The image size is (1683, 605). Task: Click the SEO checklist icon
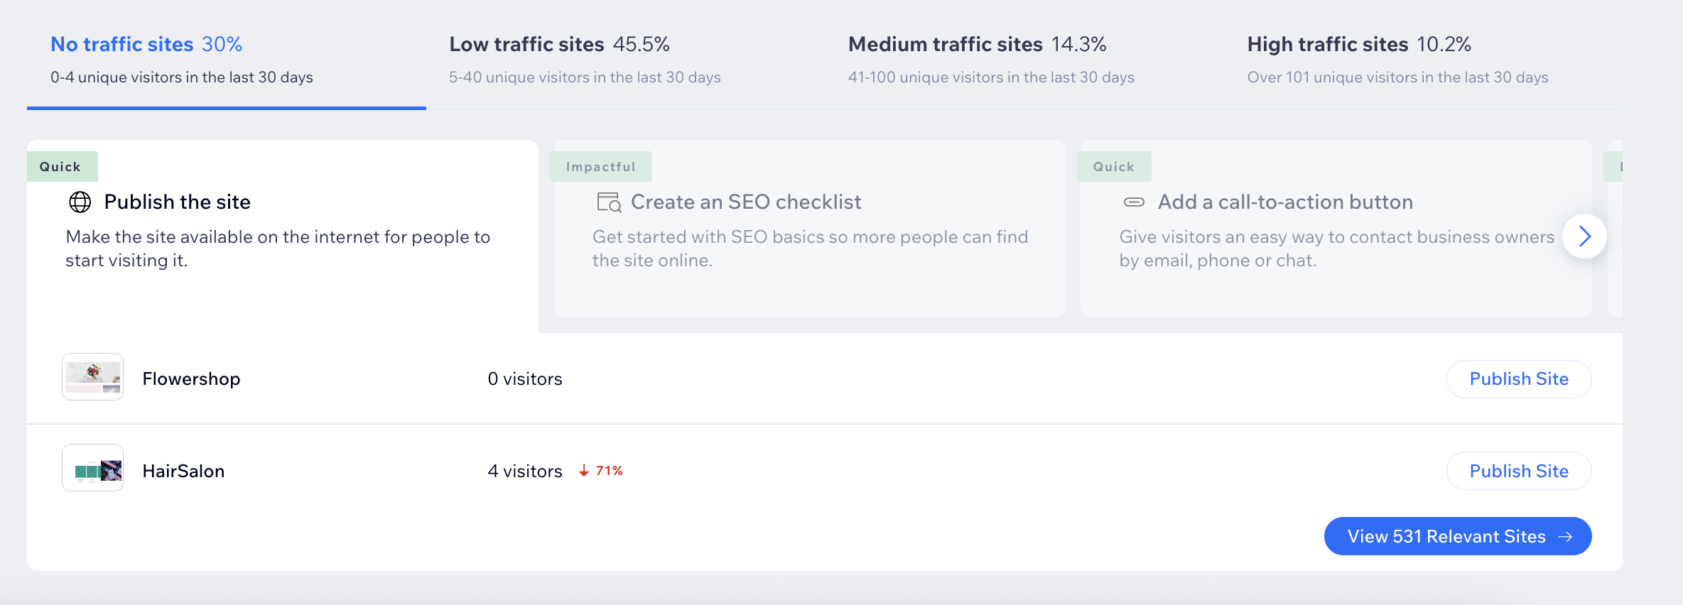pyautogui.click(x=609, y=202)
